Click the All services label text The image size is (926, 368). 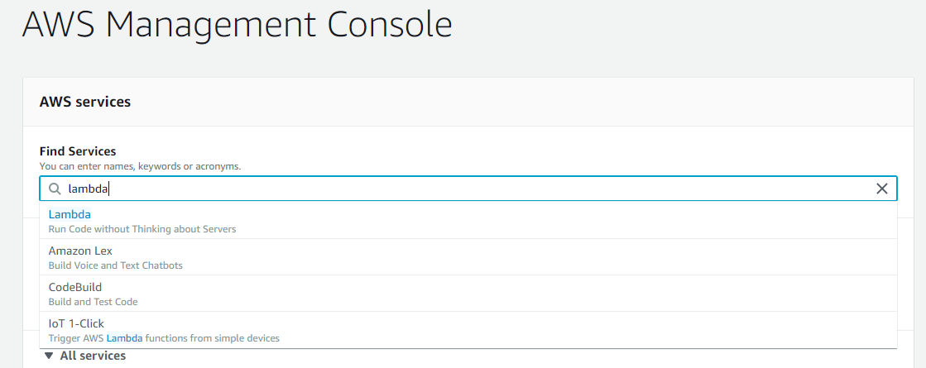point(93,356)
